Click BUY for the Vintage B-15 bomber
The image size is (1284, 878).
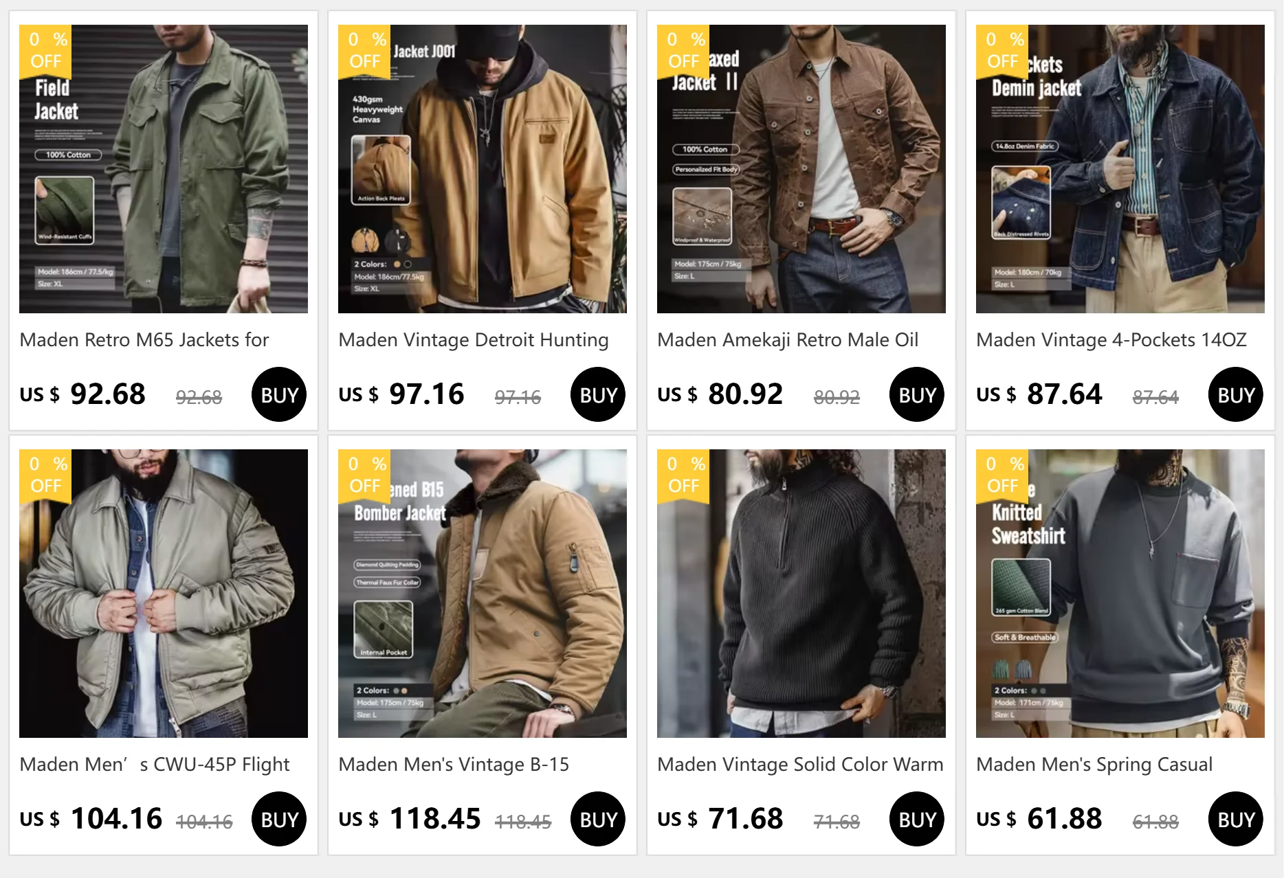pos(598,819)
